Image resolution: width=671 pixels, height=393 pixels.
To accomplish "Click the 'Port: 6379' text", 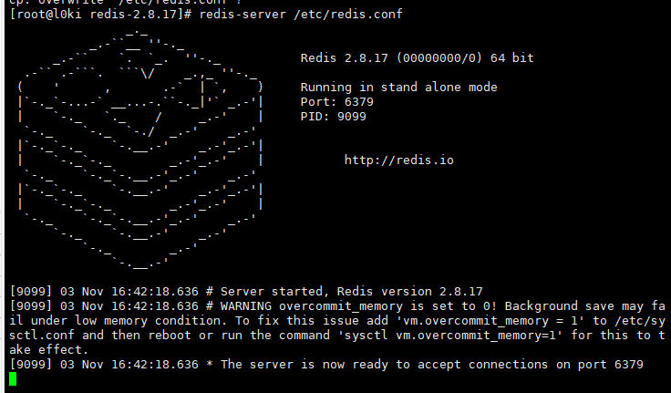I will (x=336, y=102).
